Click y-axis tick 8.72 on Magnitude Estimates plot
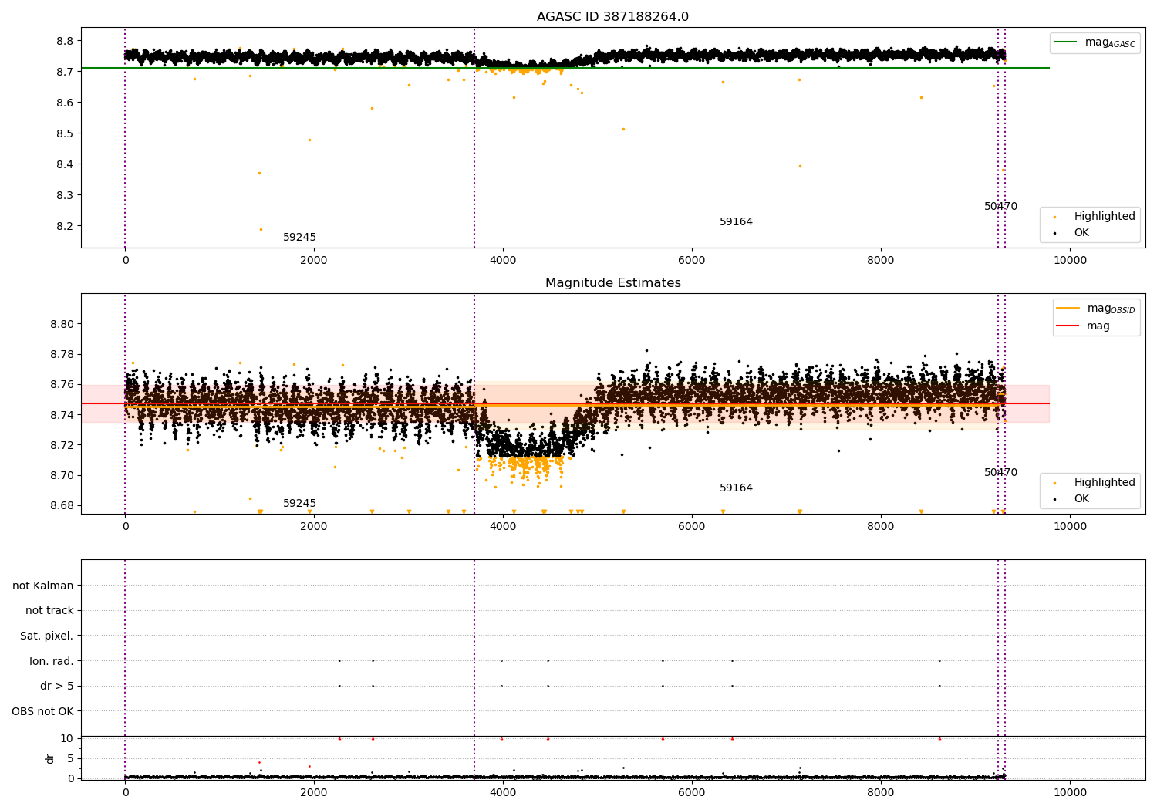 pyautogui.click(x=62, y=445)
